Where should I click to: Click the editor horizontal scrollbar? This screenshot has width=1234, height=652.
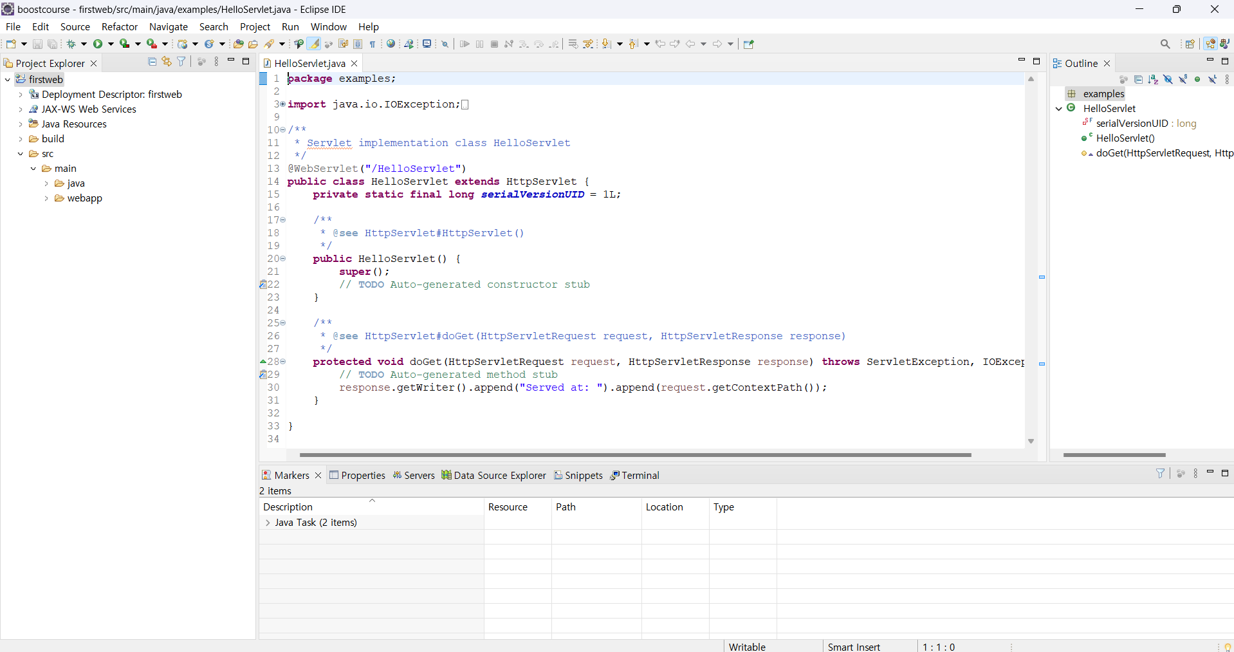pos(635,455)
